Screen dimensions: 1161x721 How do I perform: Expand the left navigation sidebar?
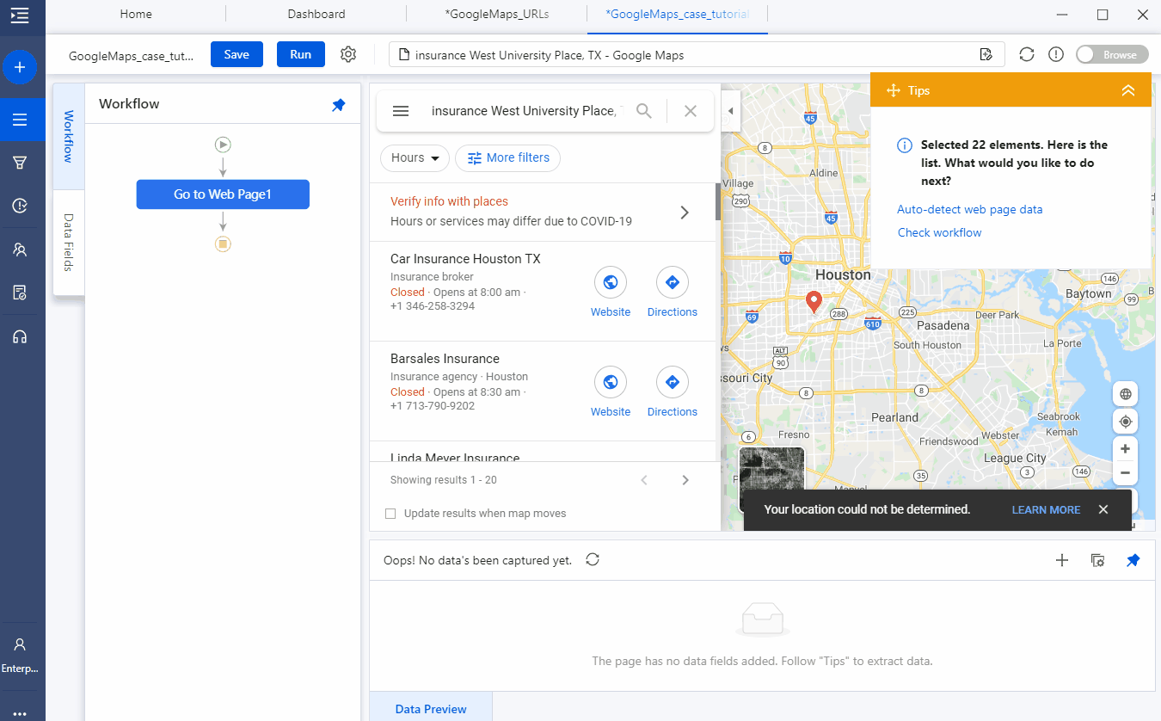[x=20, y=15]
